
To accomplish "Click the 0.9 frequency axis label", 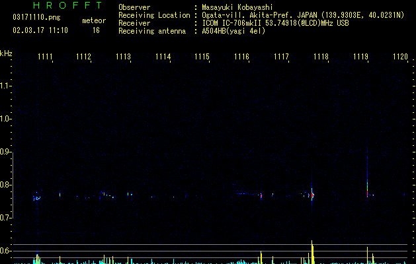I will coord(5,152).
